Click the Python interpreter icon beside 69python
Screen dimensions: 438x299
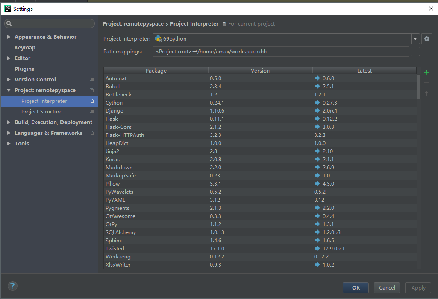159,39
